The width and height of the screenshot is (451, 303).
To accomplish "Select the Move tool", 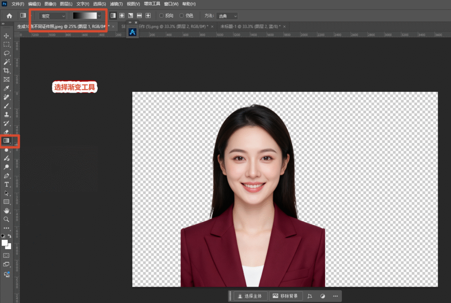I will (6, 36).
